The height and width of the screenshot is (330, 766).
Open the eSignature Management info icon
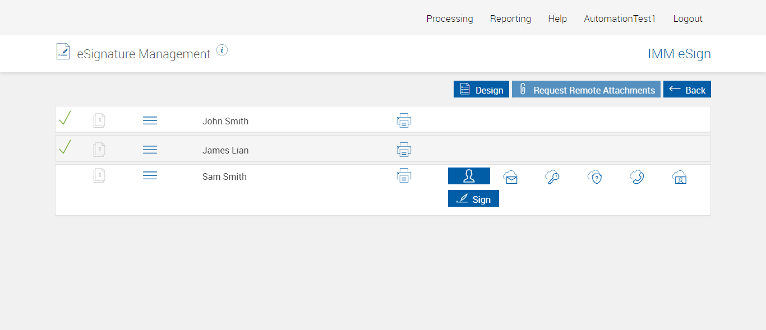tap(222, 50)
